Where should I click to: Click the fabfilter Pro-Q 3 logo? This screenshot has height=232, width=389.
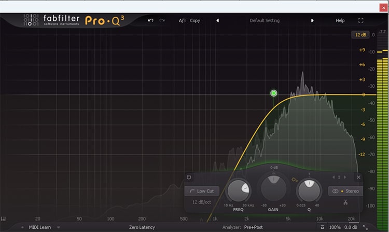click(74, 20)
